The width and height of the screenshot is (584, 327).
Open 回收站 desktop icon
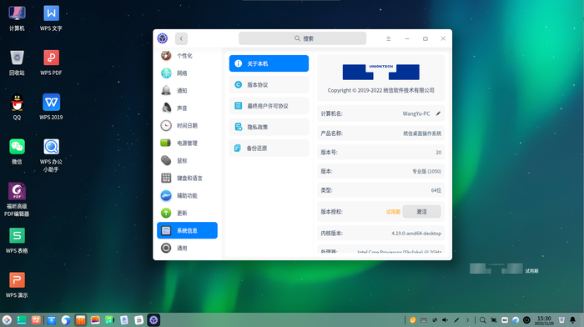pyautogui.click(x=17, y=63)
